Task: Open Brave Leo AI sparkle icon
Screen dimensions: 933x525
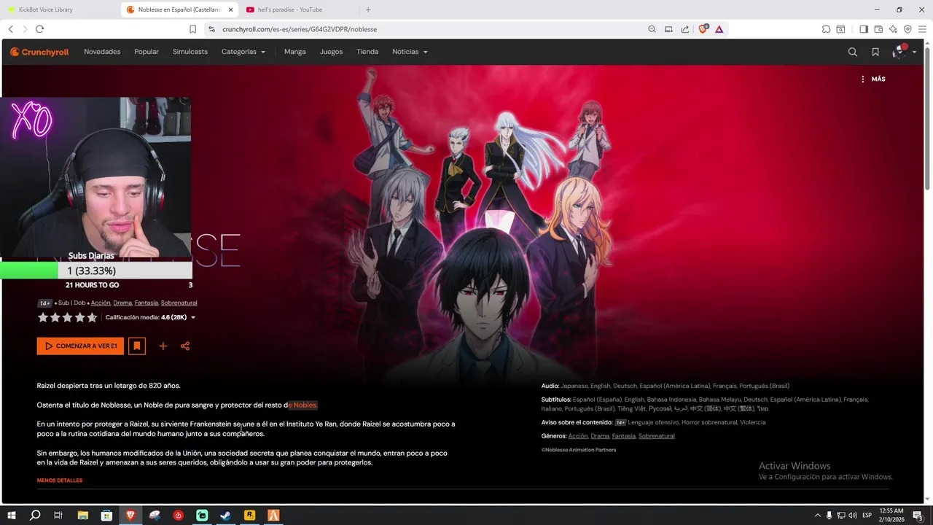Action: point(893,29)
